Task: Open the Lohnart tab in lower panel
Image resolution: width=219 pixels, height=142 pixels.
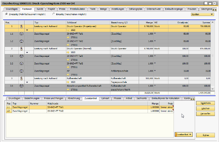Action: [x=105, y=99]
